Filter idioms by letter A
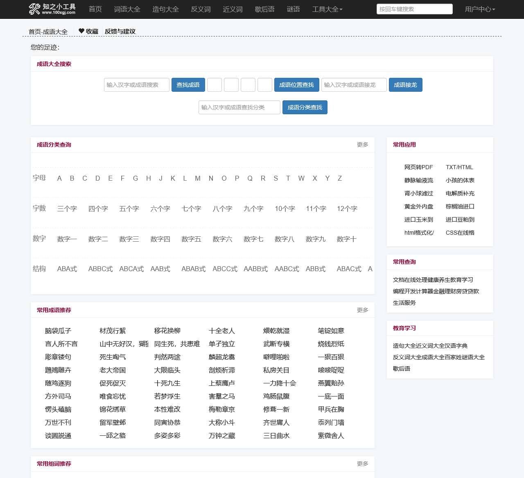Viewport: 524px width, 478px height. coord(59,178)
